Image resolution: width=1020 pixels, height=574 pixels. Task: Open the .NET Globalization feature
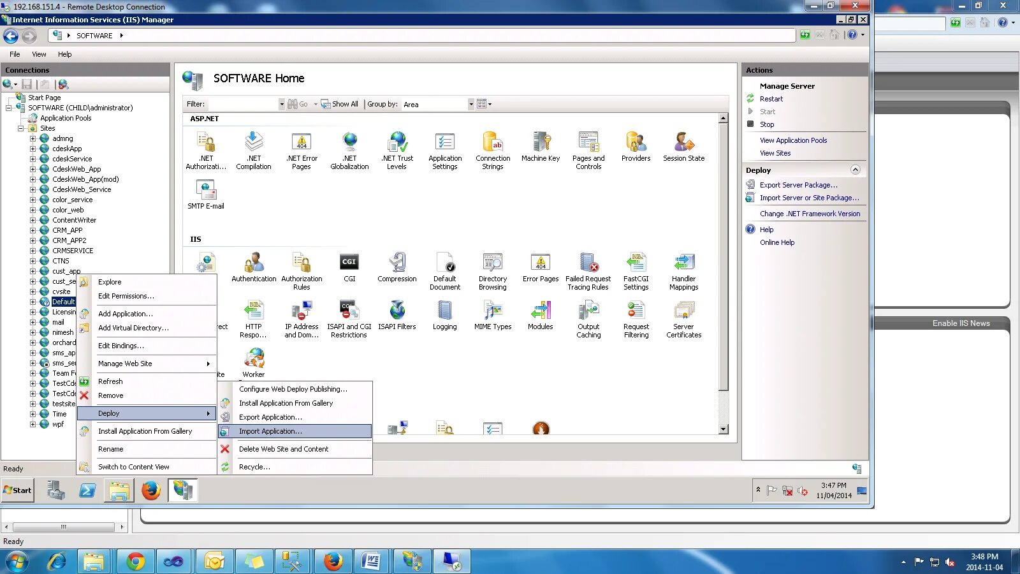click(349, 151)
